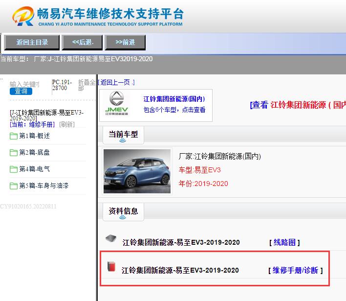
Task: Open the 维修手册/诊断 link
Action: [x=296, y=270]
